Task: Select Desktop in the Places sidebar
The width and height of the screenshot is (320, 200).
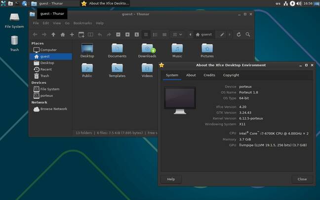Action: coord(51,63)
